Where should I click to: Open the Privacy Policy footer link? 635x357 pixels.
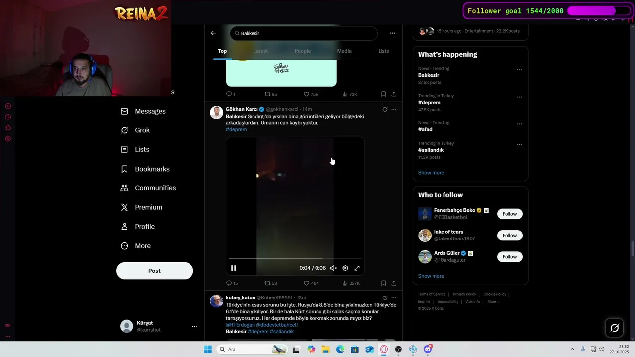(x=464, y=294)
